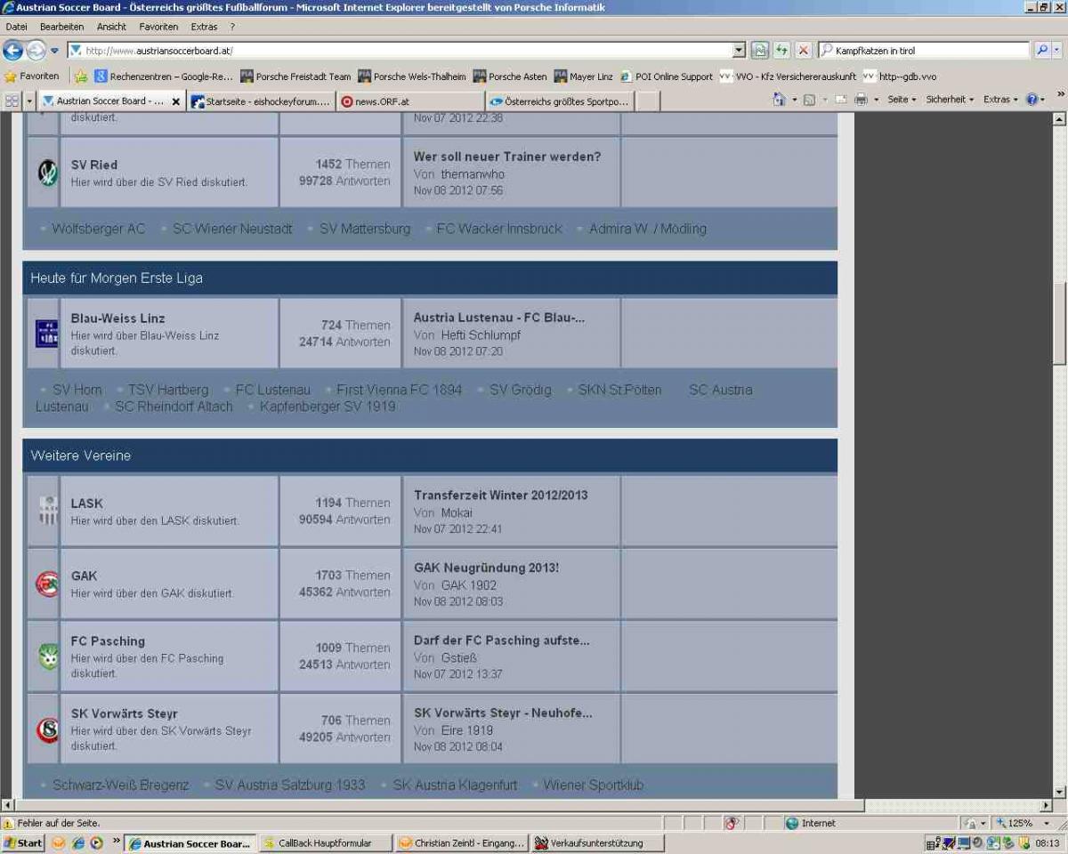1068x854 pixels.
Task: Click the horizontal scrollbar thumb
Action: (x=440, y=805)
